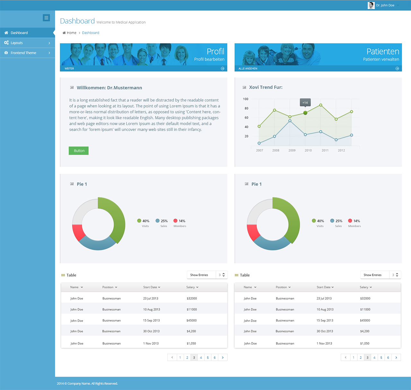This screenshot has height=390, width=411.
Task: Select the home icon next to Dashboard sidebar item
Action: coord(6,32)
